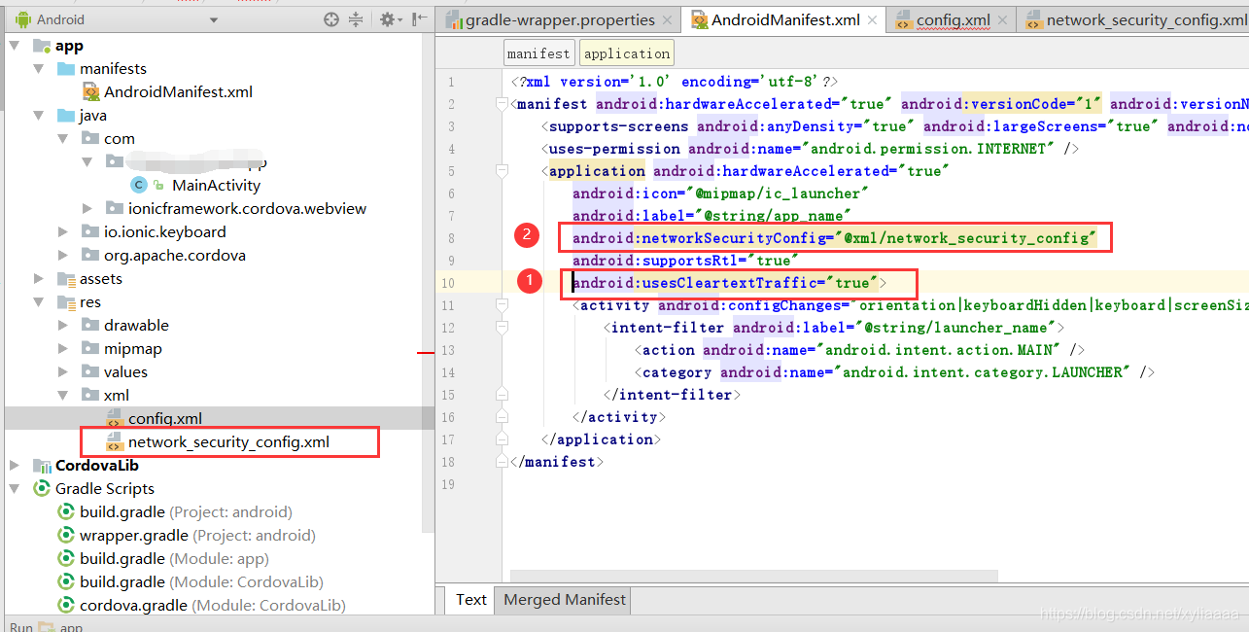This screenshot has width=1249, height=632.
Task: Click the manifest breadcrumb button
Action: [538, 53]
